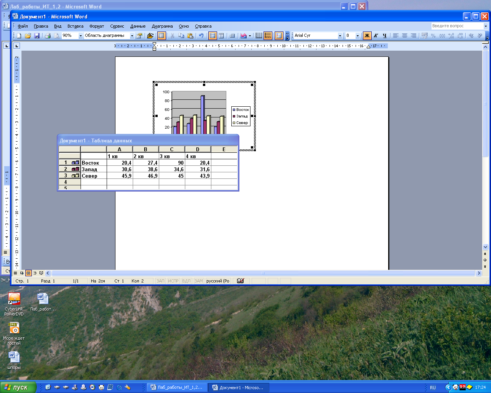This screenshot has width=491, height=393.
Task: Select column A header in datasheet
Action: pyautogui.click(x=120, y=149)
